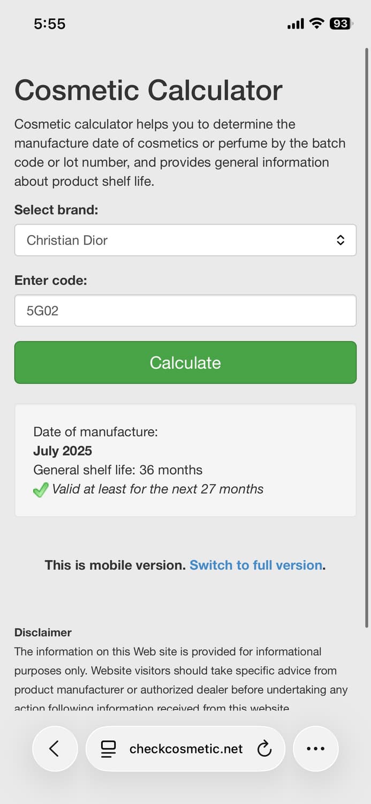Click the July 2025 manufacture date result

coord(63,451)
